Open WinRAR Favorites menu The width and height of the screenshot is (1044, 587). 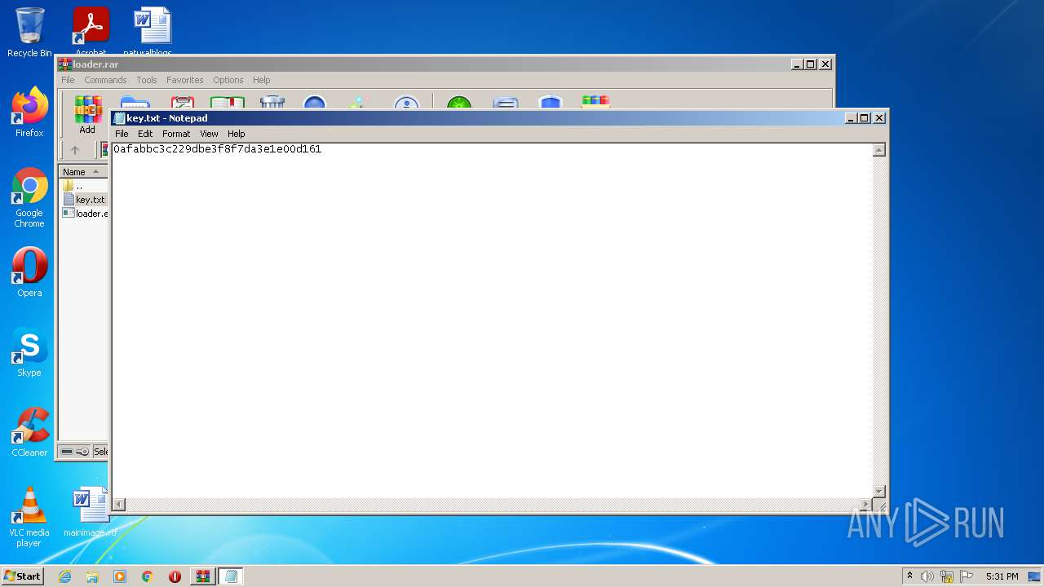click(x=185, y=80)
